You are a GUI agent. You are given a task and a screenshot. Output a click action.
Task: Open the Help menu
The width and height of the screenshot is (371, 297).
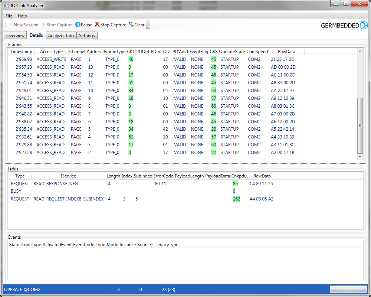tap(22, 16)
